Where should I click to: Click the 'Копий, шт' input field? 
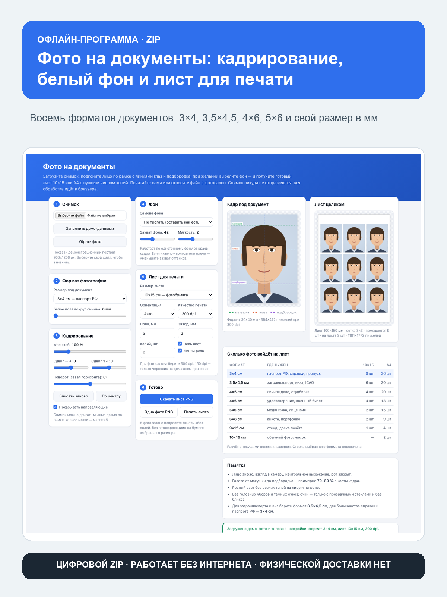[158, 353]
